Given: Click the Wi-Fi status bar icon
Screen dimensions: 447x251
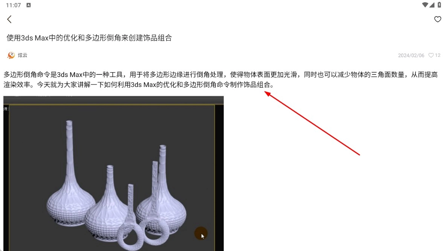Looking at the screenshot, I should [425, 5].
